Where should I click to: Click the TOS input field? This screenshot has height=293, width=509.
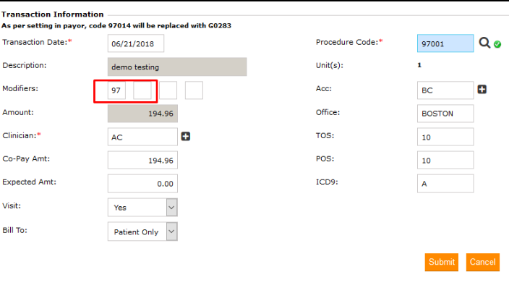(445, 137)
